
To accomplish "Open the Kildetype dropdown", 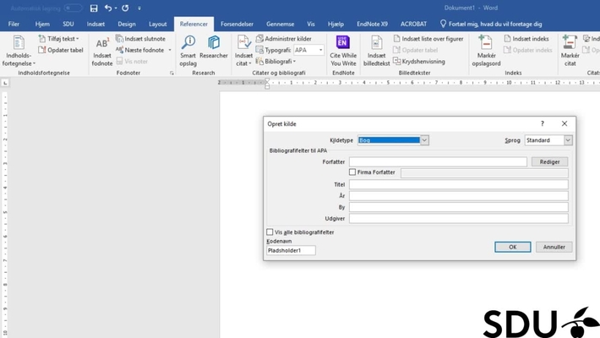I will (x=424, y=140).
